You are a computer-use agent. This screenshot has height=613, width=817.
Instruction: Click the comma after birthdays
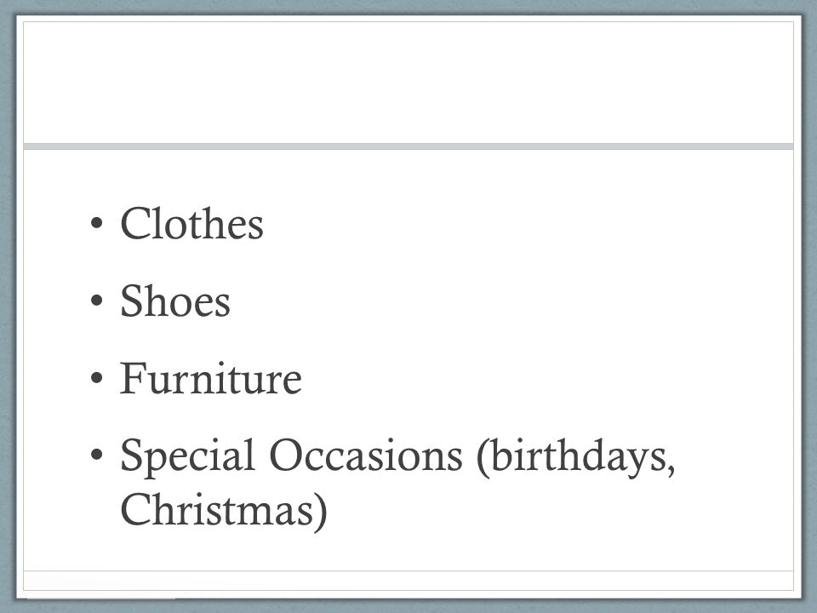[x=671, y=469]
